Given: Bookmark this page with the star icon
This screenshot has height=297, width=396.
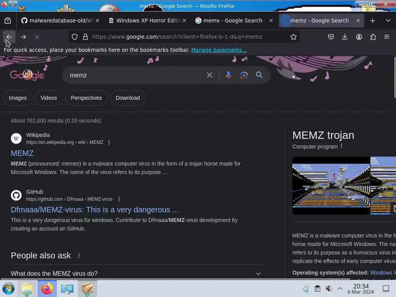Looking at the screenshot, I should click(293, 37).
